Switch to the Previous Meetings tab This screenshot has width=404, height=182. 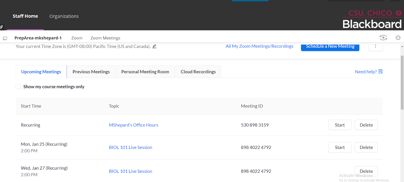91,72
